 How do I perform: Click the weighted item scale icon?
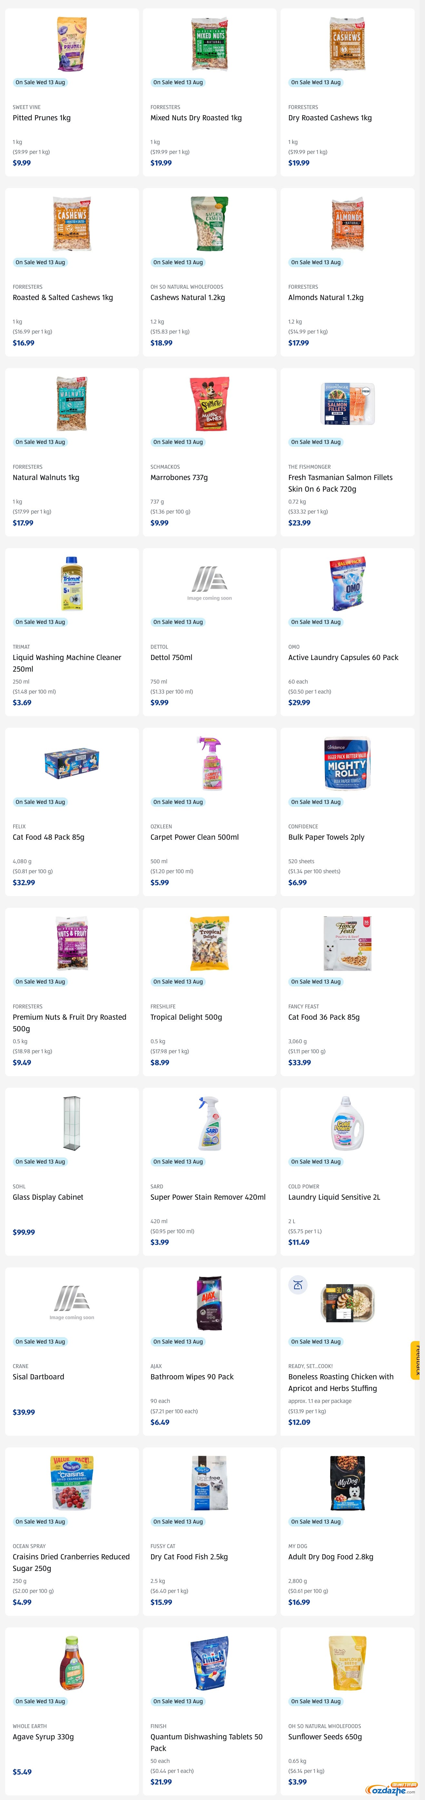point(298,1284)
